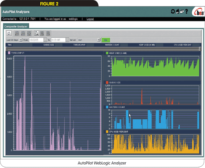Image resolution: width=205 pixels, height=168 pixels.
Task: Go home using the house icon in the header
Action: (177, 11)
